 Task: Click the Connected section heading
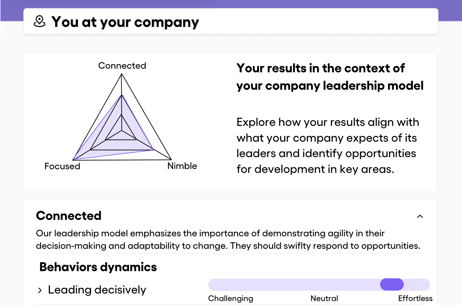pos(69,216)
